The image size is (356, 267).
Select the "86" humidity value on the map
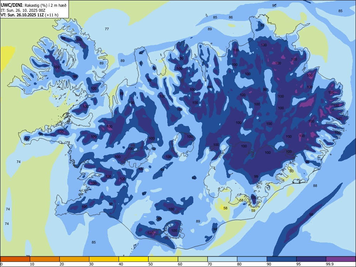pyautogui.click(x=231, y=17)
